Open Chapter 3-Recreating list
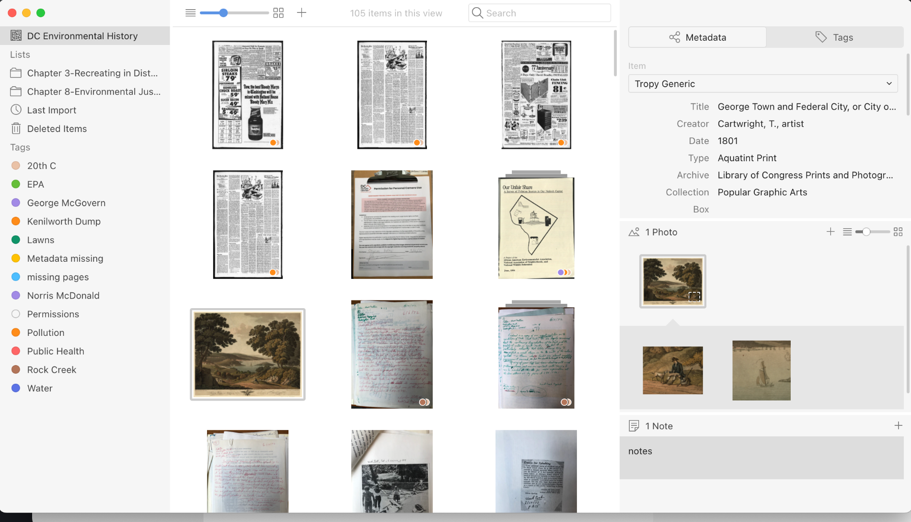 tap(85, 73)
